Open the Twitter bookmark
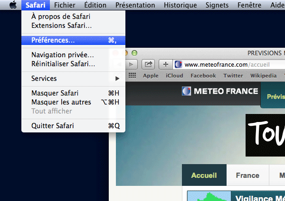 [x=233, y=76]
